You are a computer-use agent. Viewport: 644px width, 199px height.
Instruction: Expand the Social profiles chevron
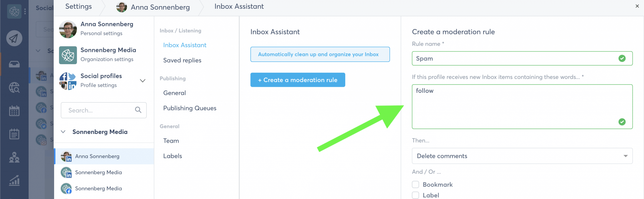point(142,80)
